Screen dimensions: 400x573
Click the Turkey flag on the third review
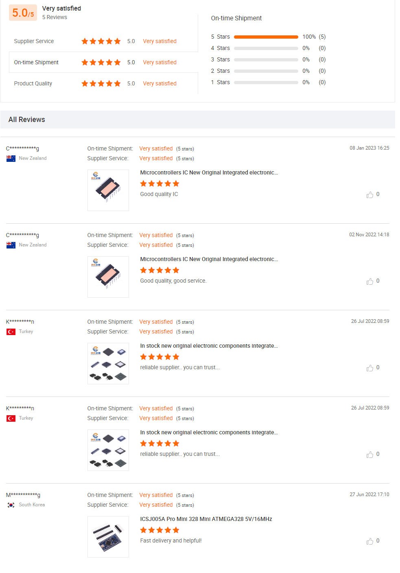[11, 332]
